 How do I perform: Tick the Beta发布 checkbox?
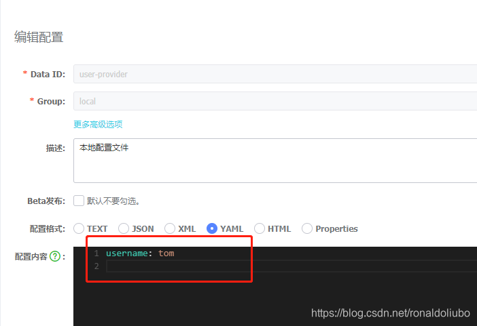coord(79,201)
